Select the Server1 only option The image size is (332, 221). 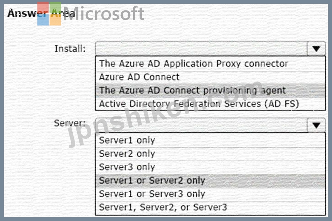tap(210, 140)
